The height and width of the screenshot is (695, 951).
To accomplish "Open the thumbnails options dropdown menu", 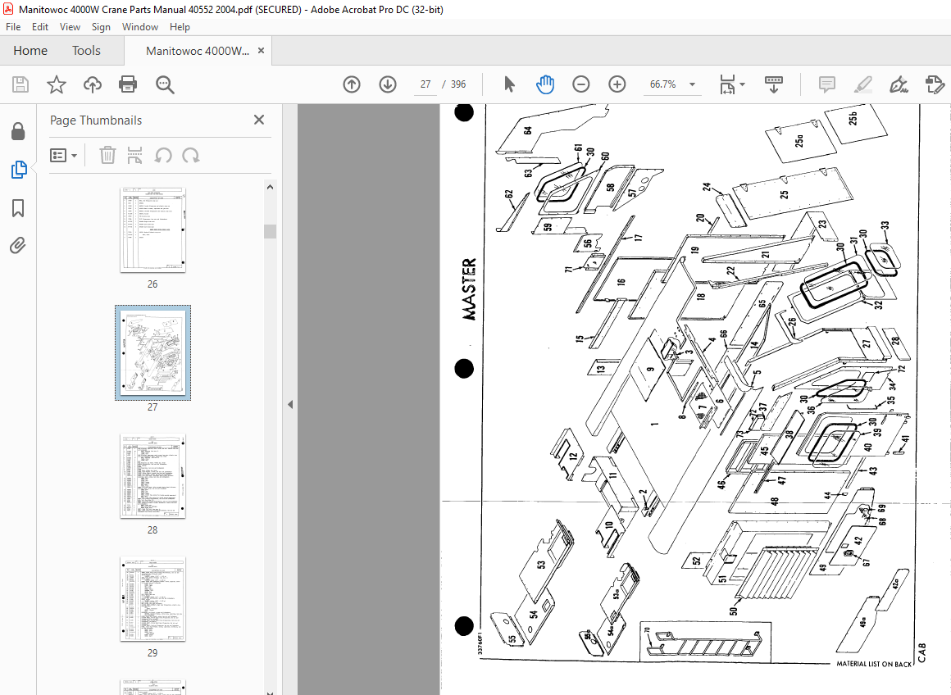I will point(64,156).
